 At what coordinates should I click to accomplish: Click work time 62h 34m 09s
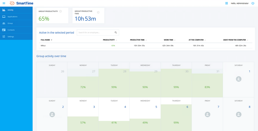168,46
